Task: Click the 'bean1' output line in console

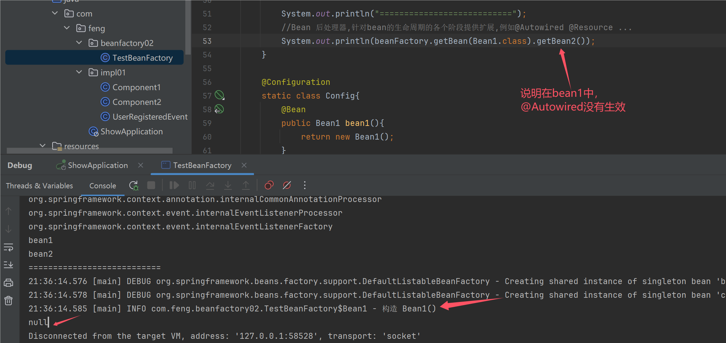Action: tap(41, 240)
